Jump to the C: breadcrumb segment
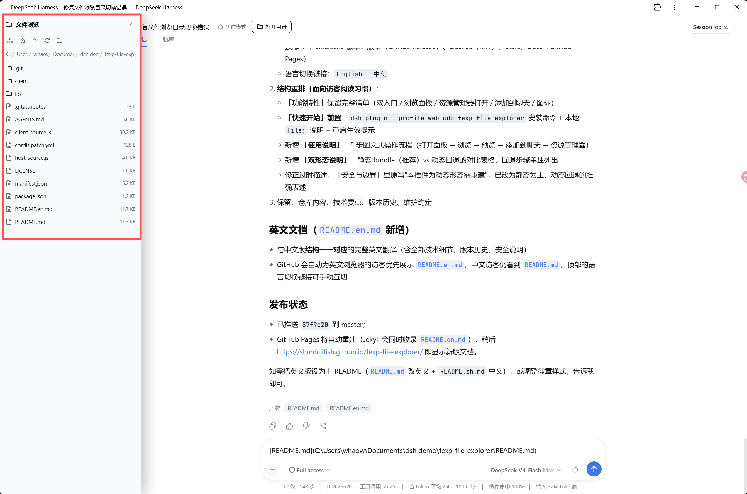 pyautogui.click(x=8, y=54)
